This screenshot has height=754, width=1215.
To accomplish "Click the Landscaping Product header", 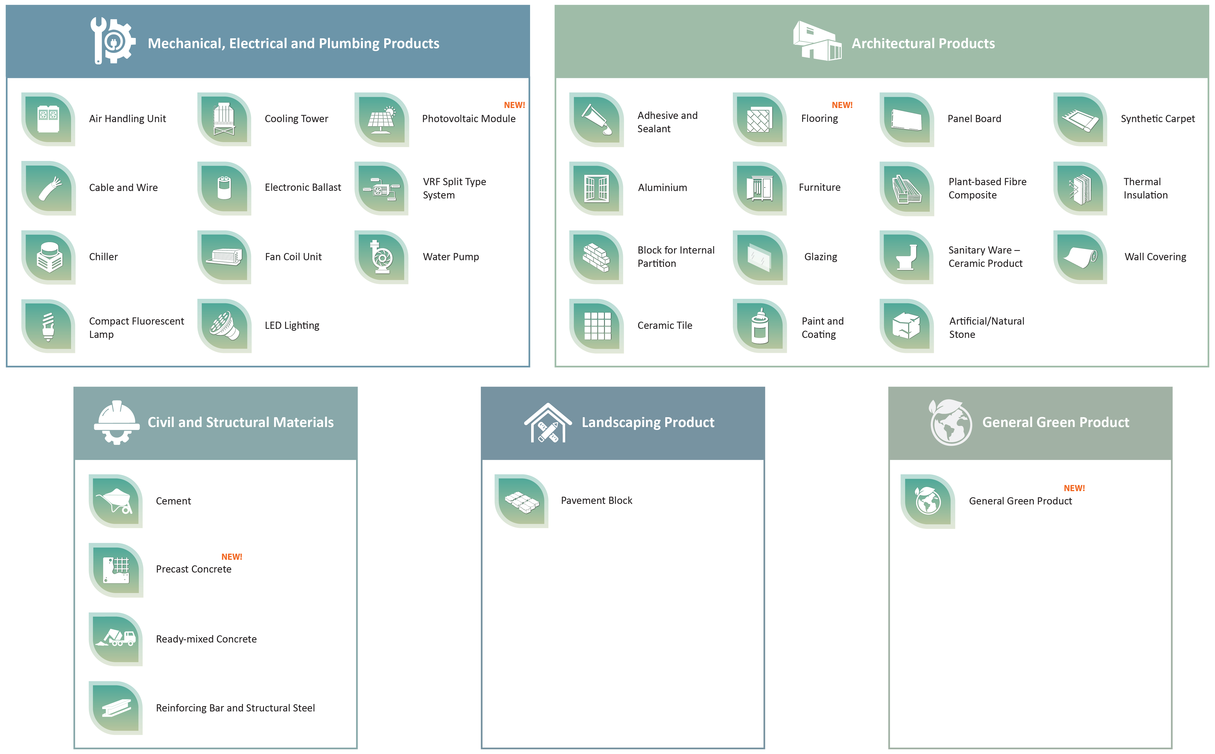I will pos(647,422).
